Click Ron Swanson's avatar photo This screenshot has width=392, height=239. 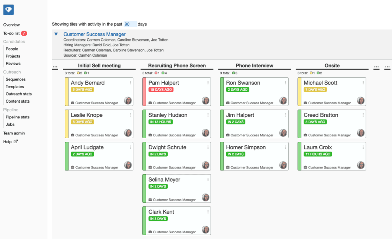coord(283,101)
